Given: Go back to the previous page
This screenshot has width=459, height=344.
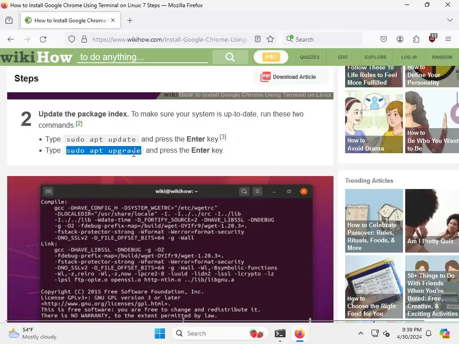Looking at the screenshot, I should (x=11, y=39).
